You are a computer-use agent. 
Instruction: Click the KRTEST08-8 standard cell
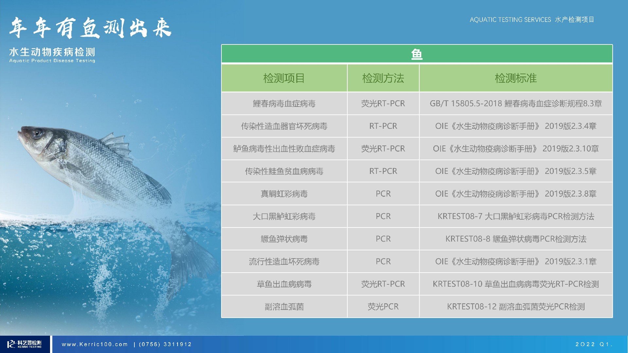click(516, 239)
